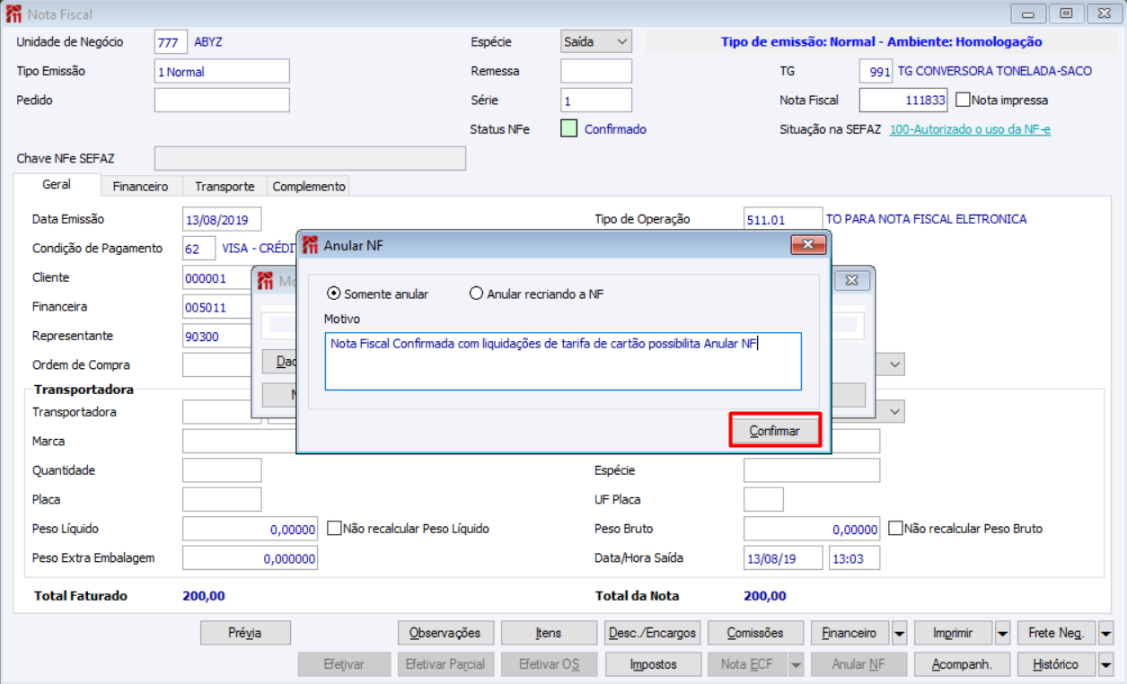Expand the Nota ECF dropdown arrow
The height and width of the screenshot is (684, 1127).
click(796, 664)
